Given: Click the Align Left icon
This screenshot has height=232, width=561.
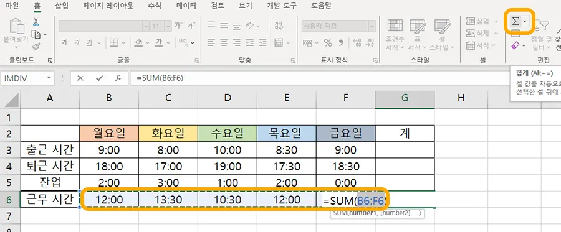Looking at the screenshot, I should tap(211, 42).
